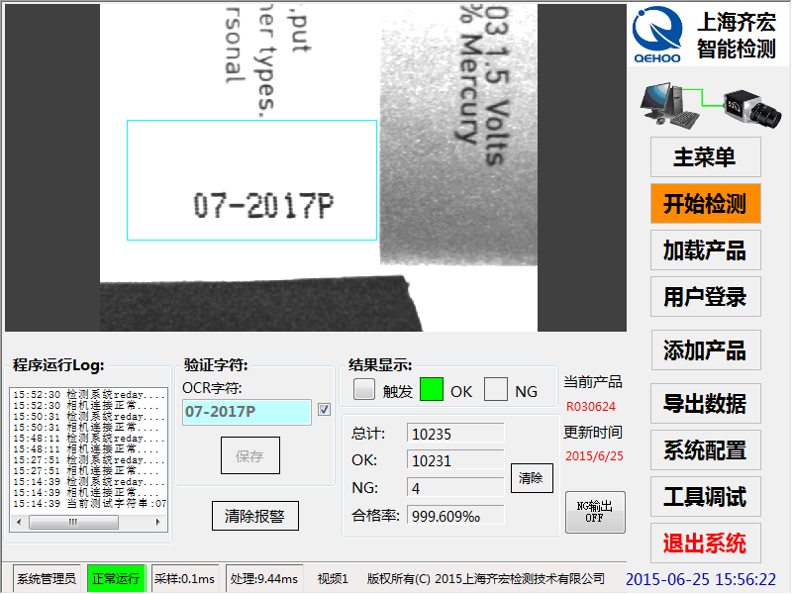Select the log line 当前测试字符串
Viewport: 792px width, 594px height.
click(x=89, y=504)
